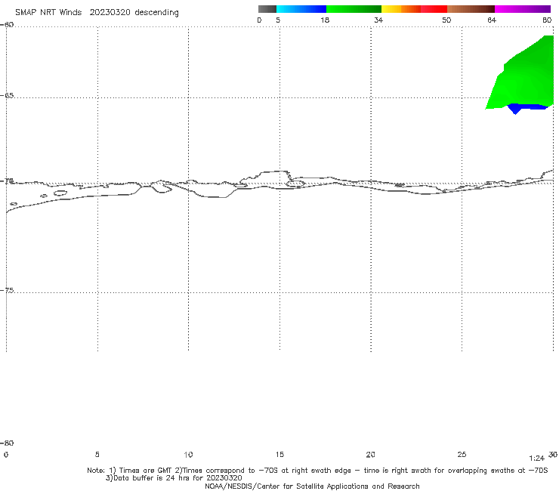Click the green 18–34 color bar segment
Image resolution: width=559 pixels, height=491 pixels.
coord(354,9)
